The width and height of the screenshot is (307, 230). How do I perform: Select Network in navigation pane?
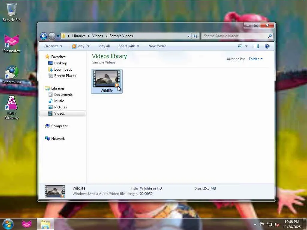[58, 139]
